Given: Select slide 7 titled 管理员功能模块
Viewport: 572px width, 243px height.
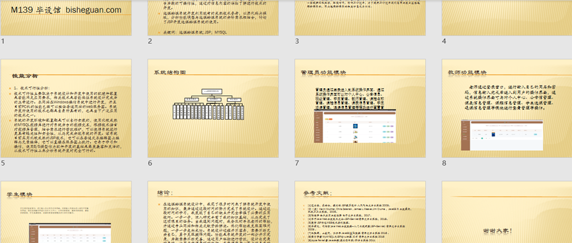Looking at the screenshot, I should tap(360, 108).
